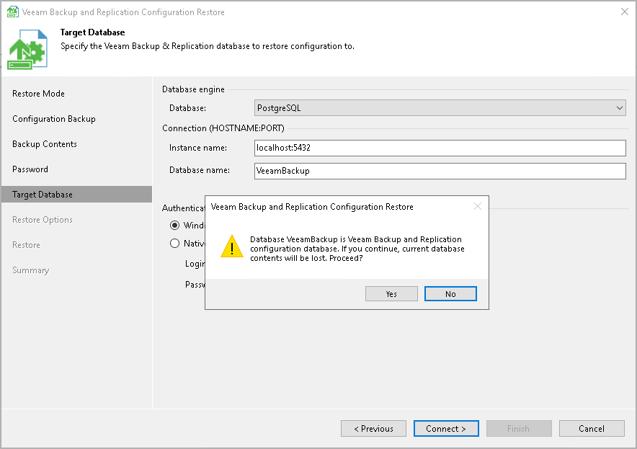Navigate to the Restore Mode step
Screen dimensions: 637x449
37,93
